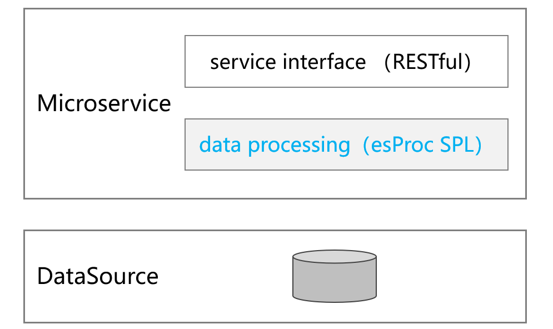Click the gap between Microservice and DataSource boxes
Viewport: 553px width, 329px height.
275,215
